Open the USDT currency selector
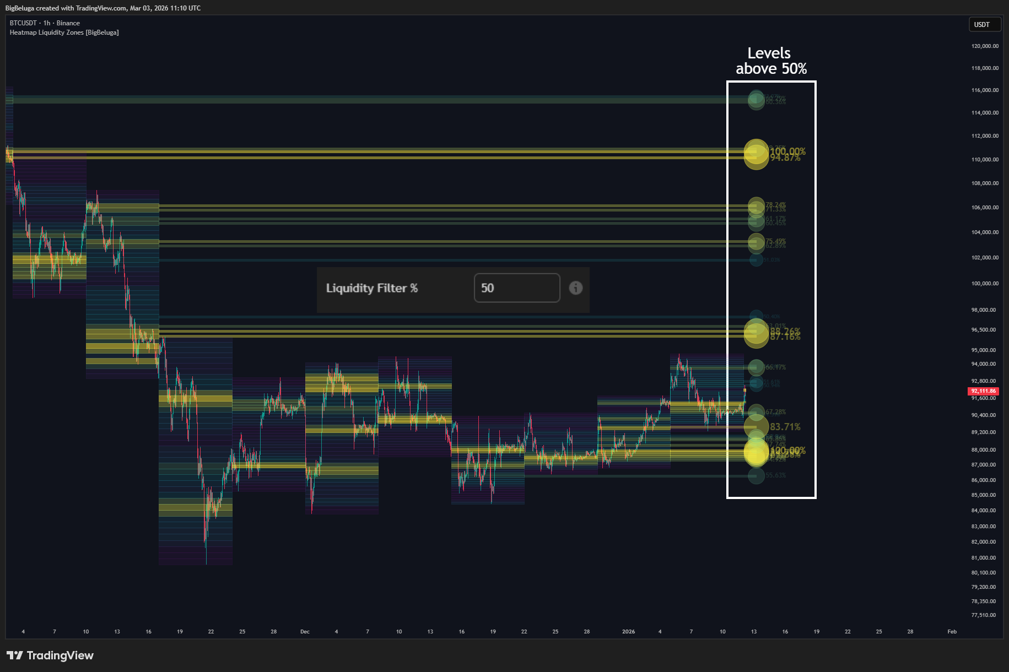Screen dimensions: 1009x672 point(984,24)
